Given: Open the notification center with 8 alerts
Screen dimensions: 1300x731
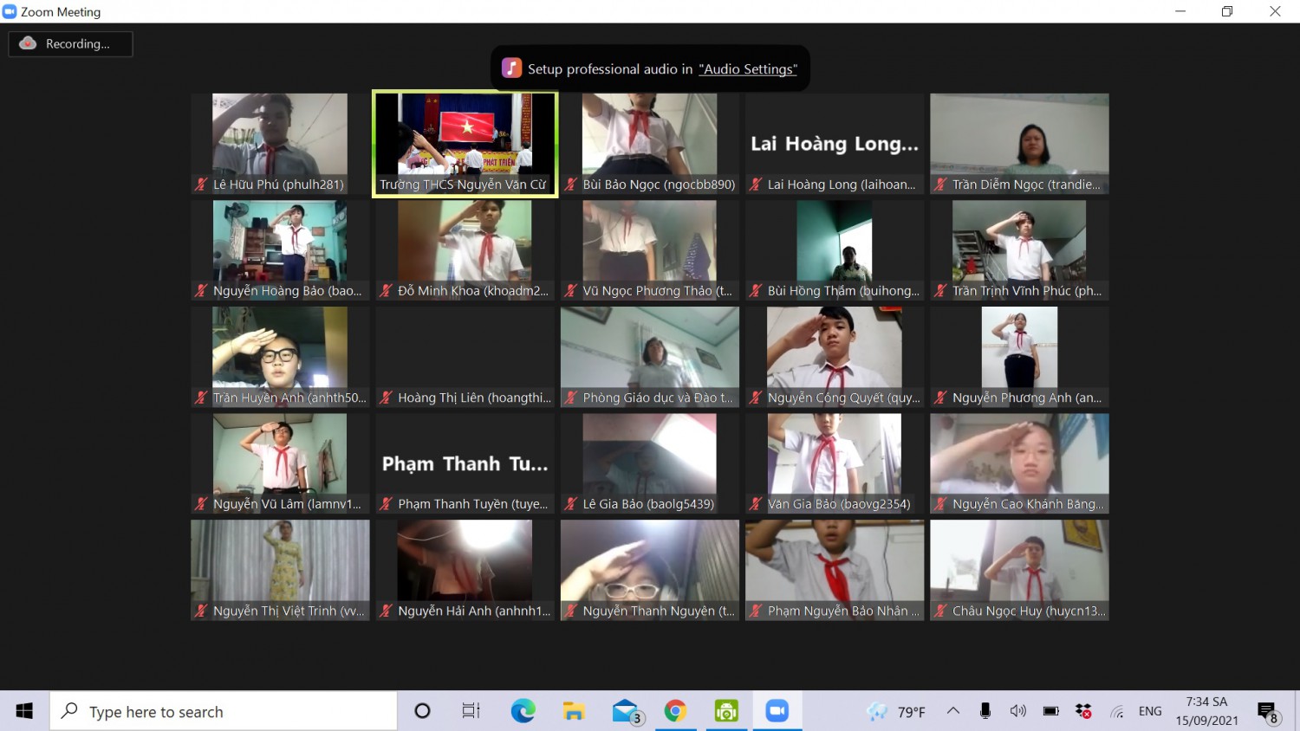Looking at the screenshot, I should click(1267, 711).
